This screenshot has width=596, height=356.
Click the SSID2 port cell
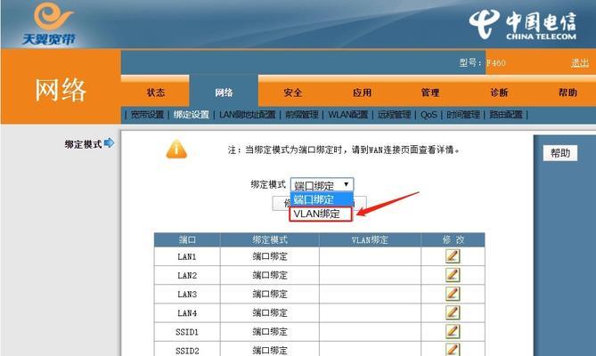(x=187, y=349)
